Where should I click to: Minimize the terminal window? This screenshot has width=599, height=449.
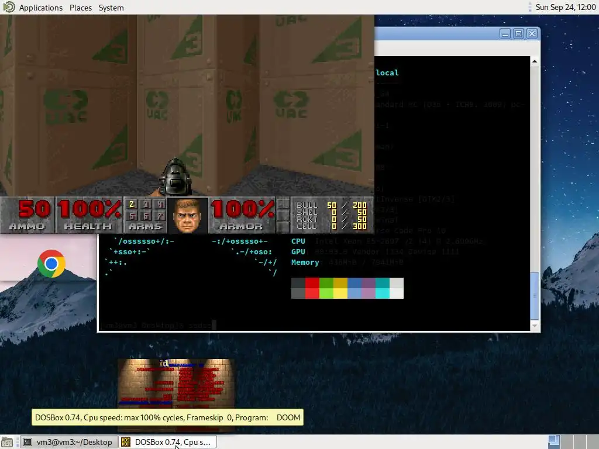pos(505,33)
